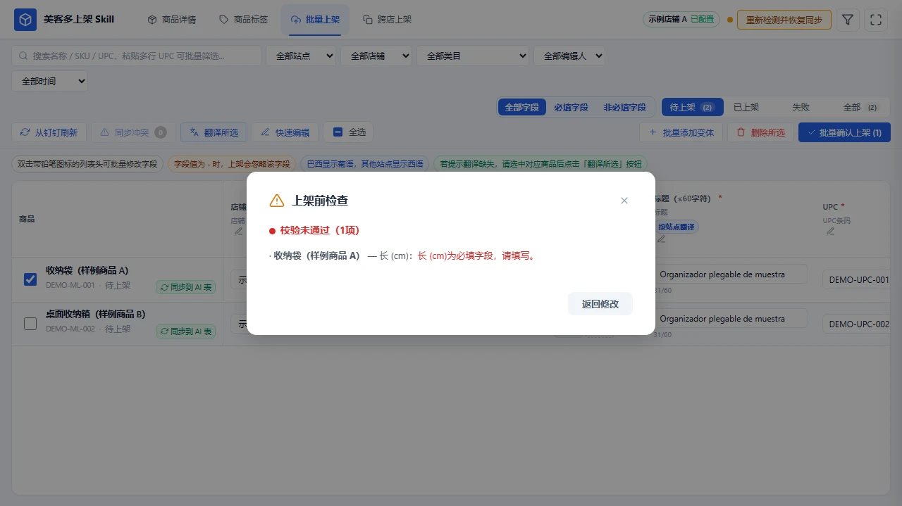Show the 待上架 status list
The image size is (902, 506).
(692, 108)
